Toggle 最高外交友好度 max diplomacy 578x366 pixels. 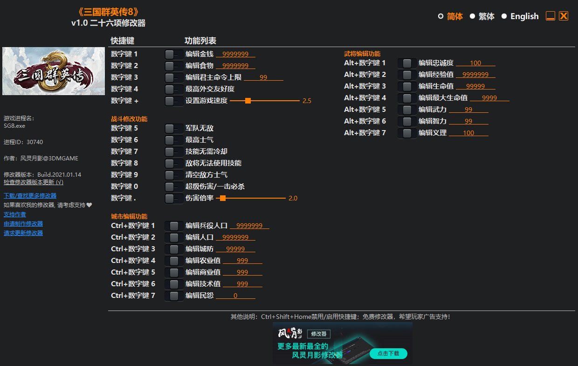pyautogui.click(x=173, y=89)
